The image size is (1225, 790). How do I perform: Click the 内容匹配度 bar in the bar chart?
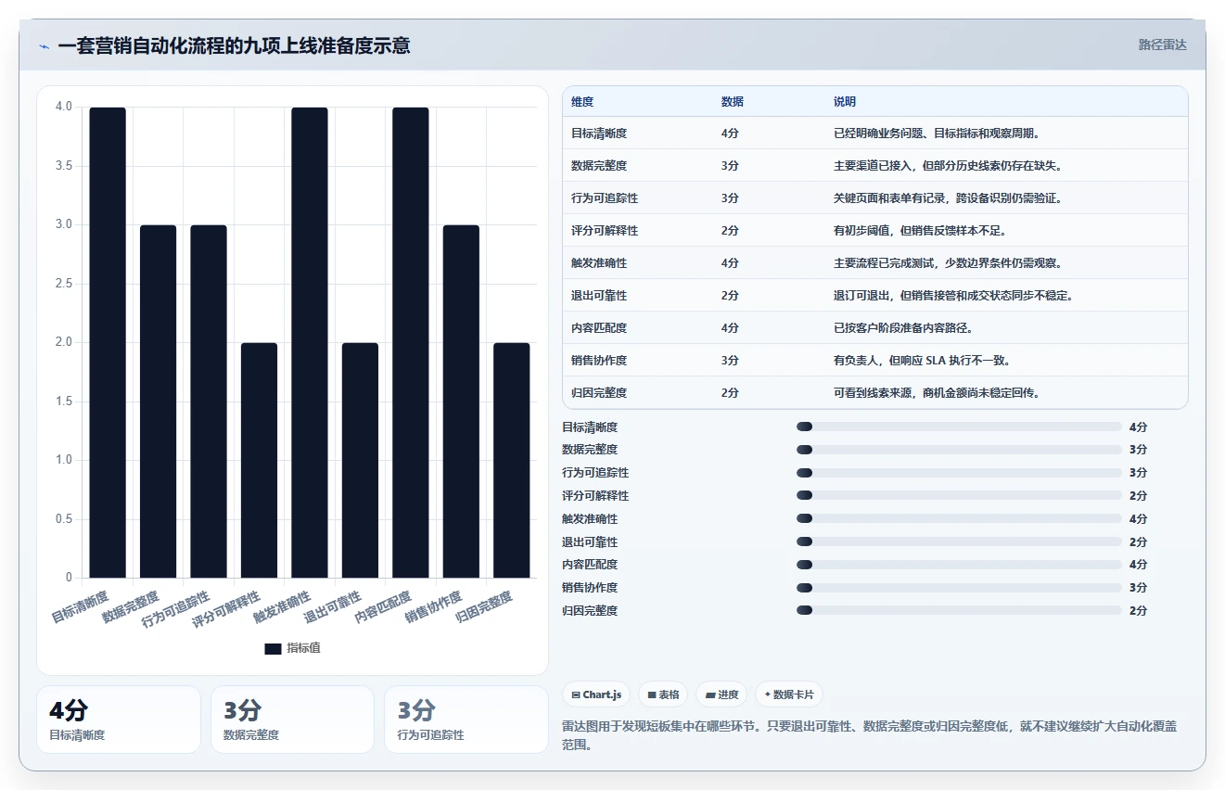[411, 342]
